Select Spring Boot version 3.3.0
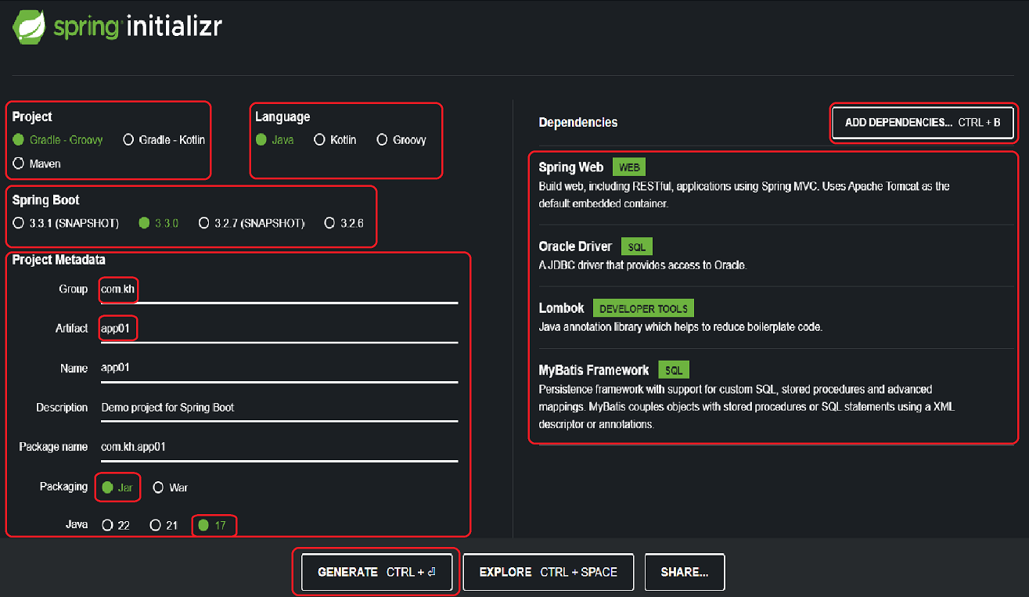Image resolution: width=1029 pixels, height=597 pixels. pyautogui.click(x=159, y=223)
